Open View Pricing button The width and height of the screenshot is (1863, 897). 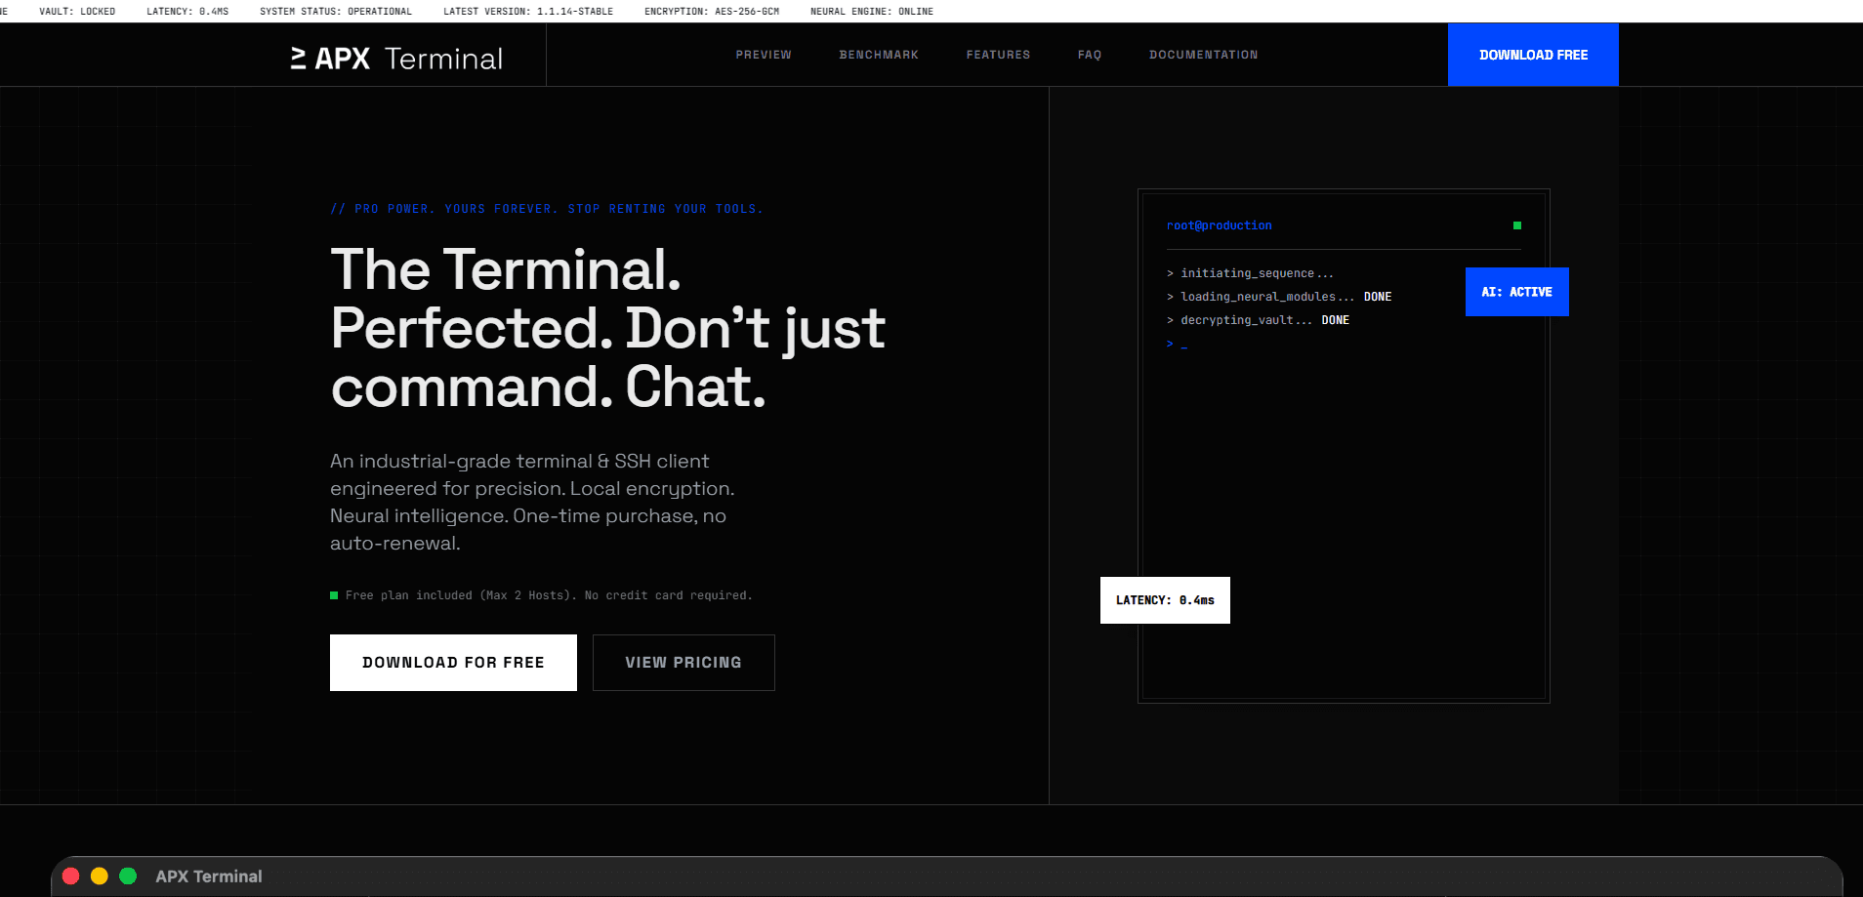[x=683, y=663]
